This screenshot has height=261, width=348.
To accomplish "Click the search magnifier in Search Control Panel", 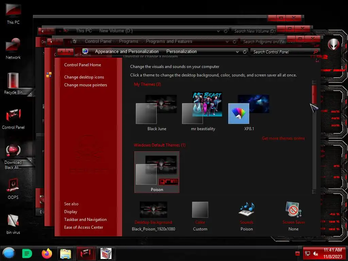I will [x=316, y=52].
